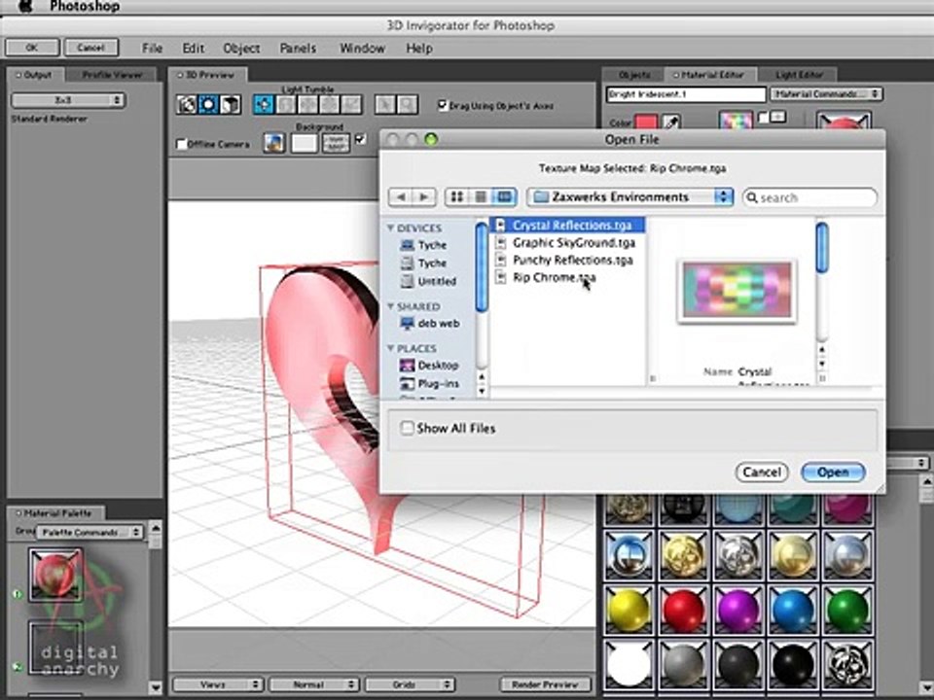934x700 pixels.
Task: Pick color with the eyedropper tool
Action: pos(672,122)
